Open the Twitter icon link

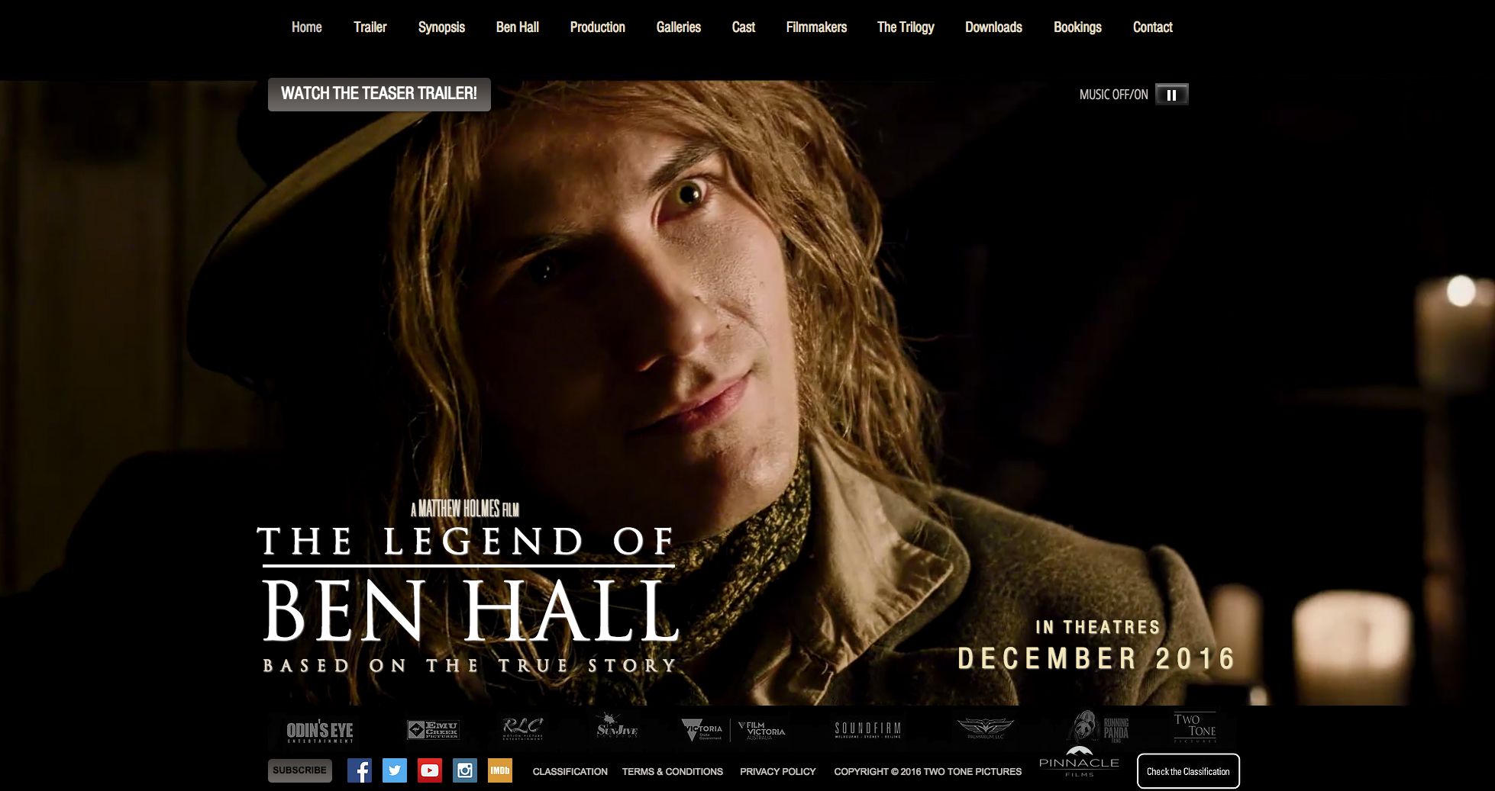coord(395,770)
